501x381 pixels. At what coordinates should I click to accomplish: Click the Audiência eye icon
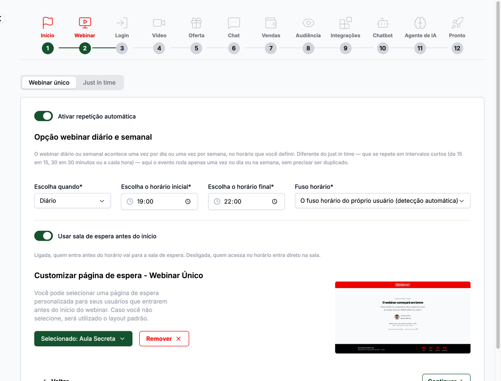pos(308,23)
